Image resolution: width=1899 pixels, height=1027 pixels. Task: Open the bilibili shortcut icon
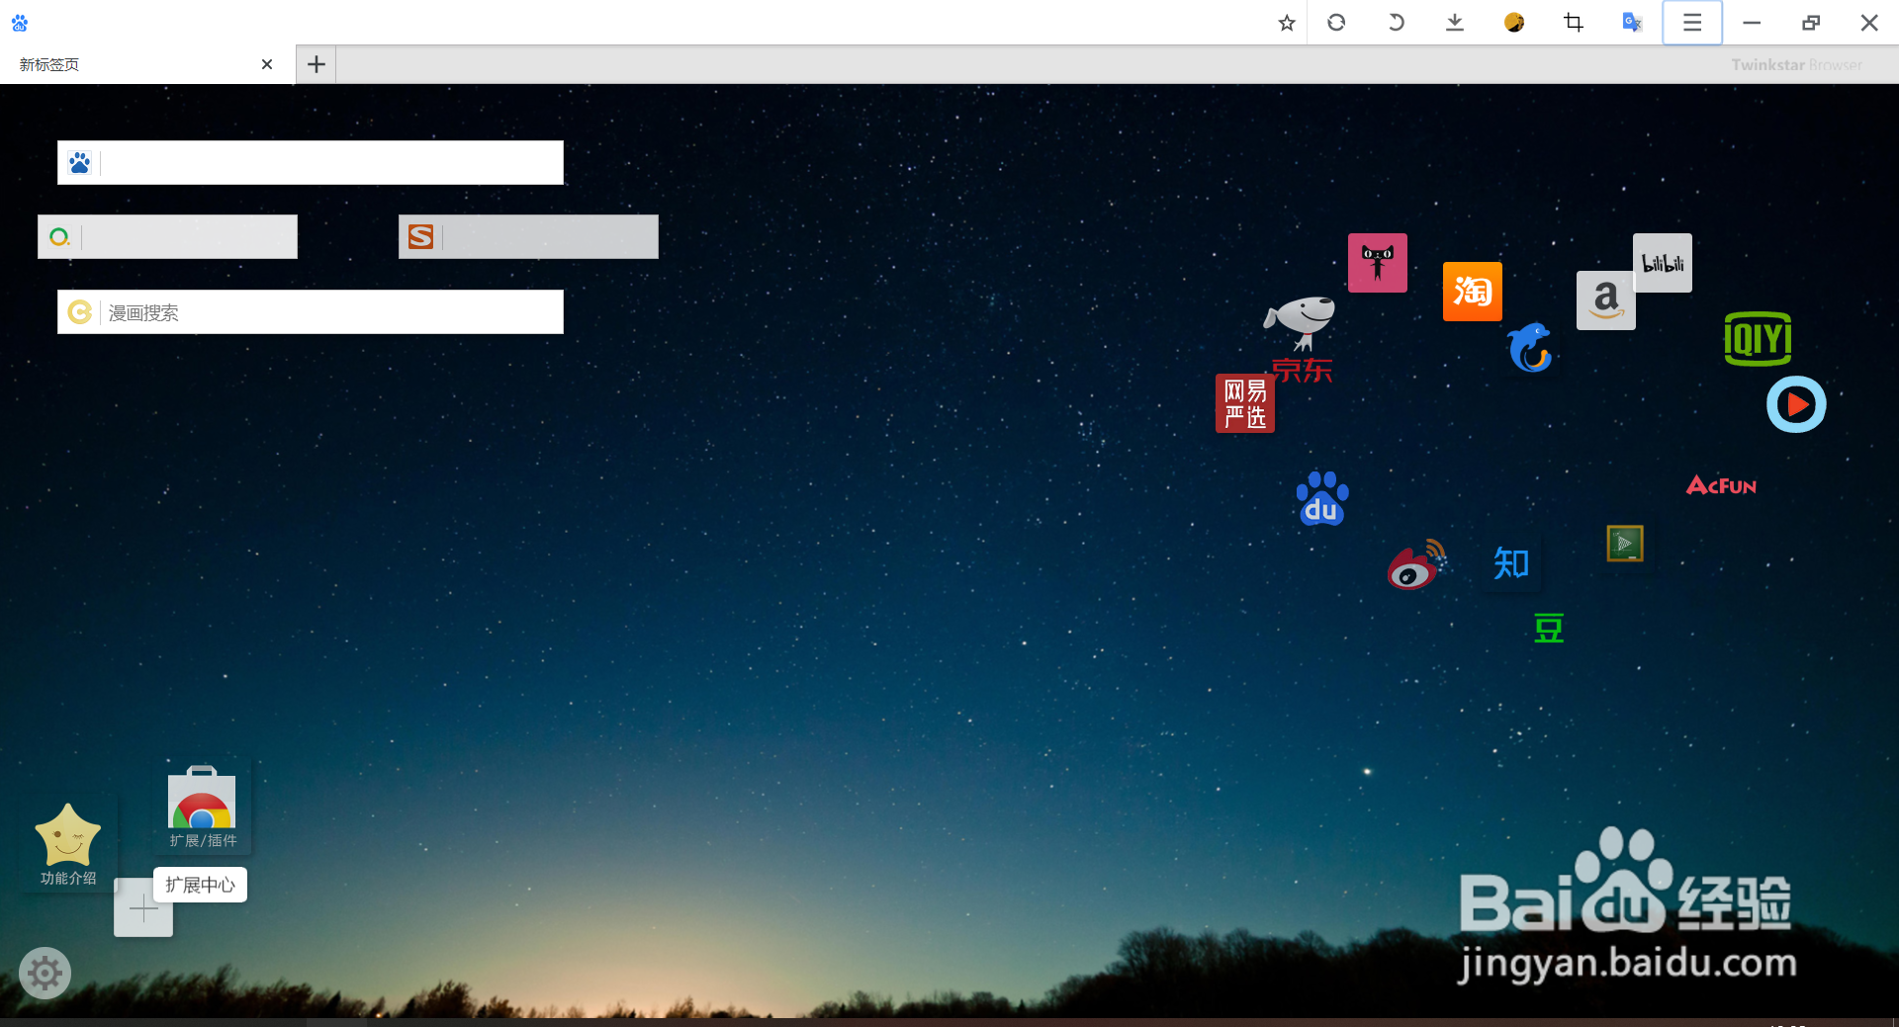[1663, 263]
